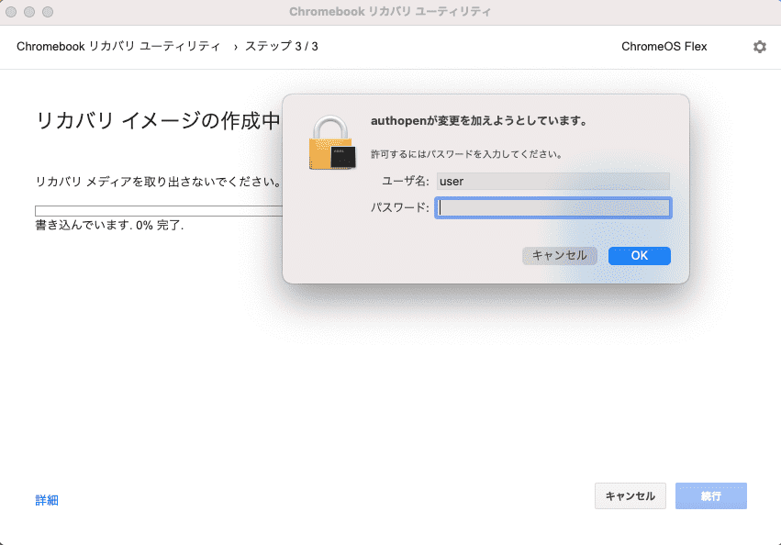Cancel recovery image creation in main window
The image size is (781, 545).
(x=630, y=496)
